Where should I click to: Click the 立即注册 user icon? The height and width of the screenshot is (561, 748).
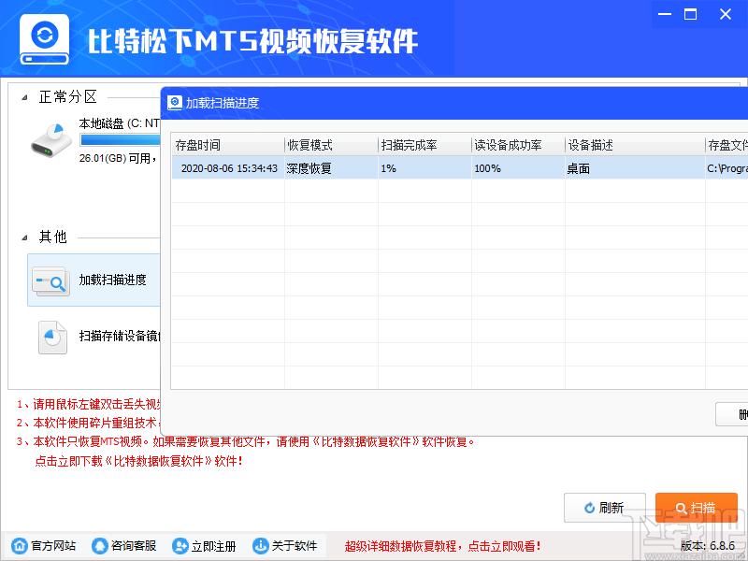click(180, 545)
